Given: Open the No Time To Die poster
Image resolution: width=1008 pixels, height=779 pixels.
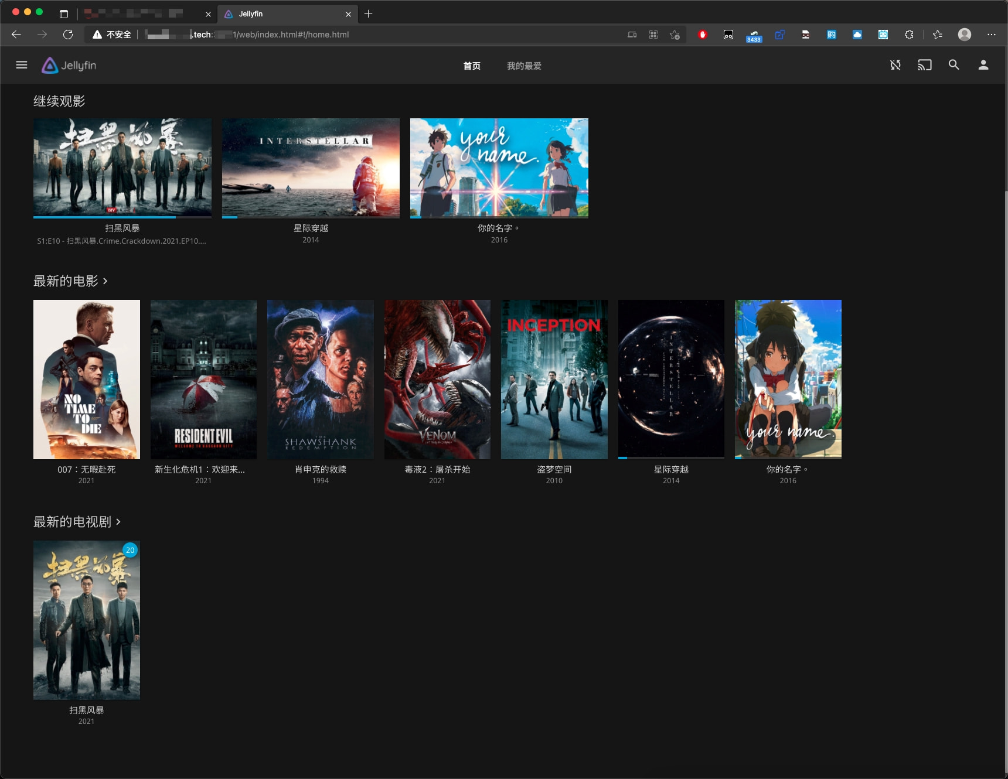Looking at the screenshot, I should click(x=87, y=380).
